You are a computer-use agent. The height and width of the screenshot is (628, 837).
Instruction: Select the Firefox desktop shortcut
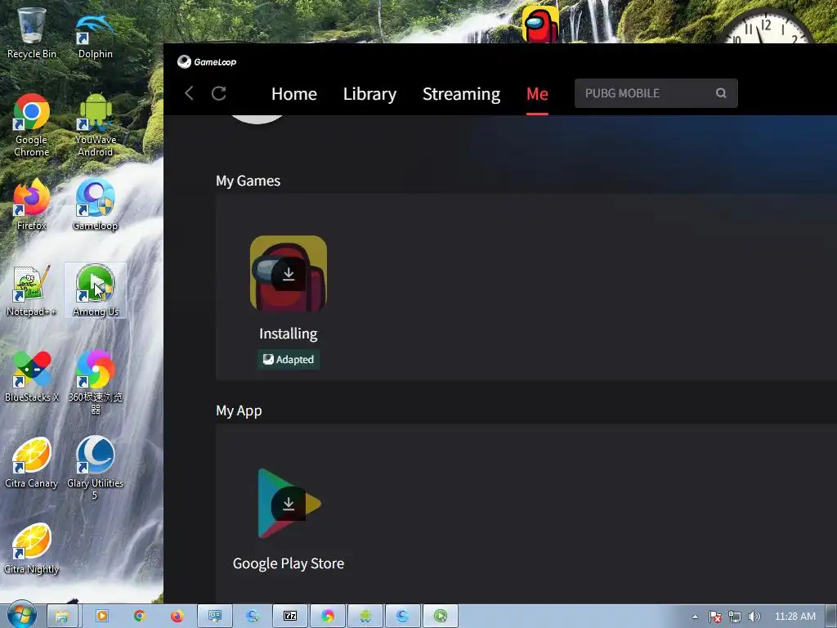coord(32,205)
